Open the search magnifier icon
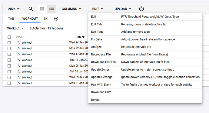The width and height of the screenshot is (209, 113). (31, 9)
